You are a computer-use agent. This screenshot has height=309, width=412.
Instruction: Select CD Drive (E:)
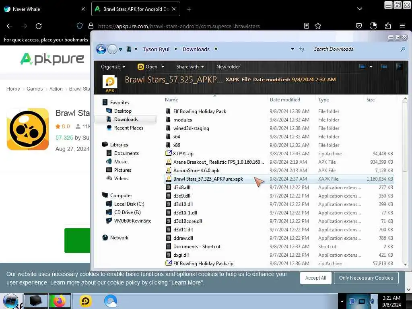(127, 212)
